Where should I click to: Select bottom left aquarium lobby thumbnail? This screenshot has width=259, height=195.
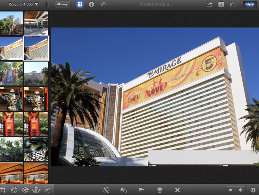[11, 173]
